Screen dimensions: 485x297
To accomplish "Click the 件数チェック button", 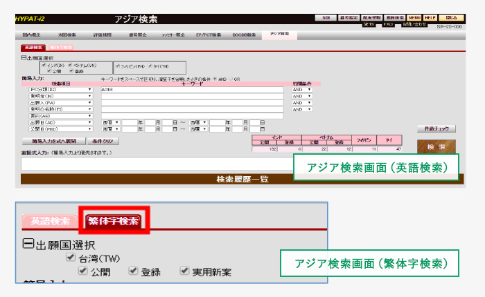I will pyautogui.click(x=436, y=128).
